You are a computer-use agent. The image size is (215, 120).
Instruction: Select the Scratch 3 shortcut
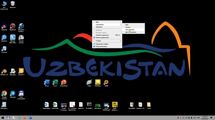coord(21,72)
